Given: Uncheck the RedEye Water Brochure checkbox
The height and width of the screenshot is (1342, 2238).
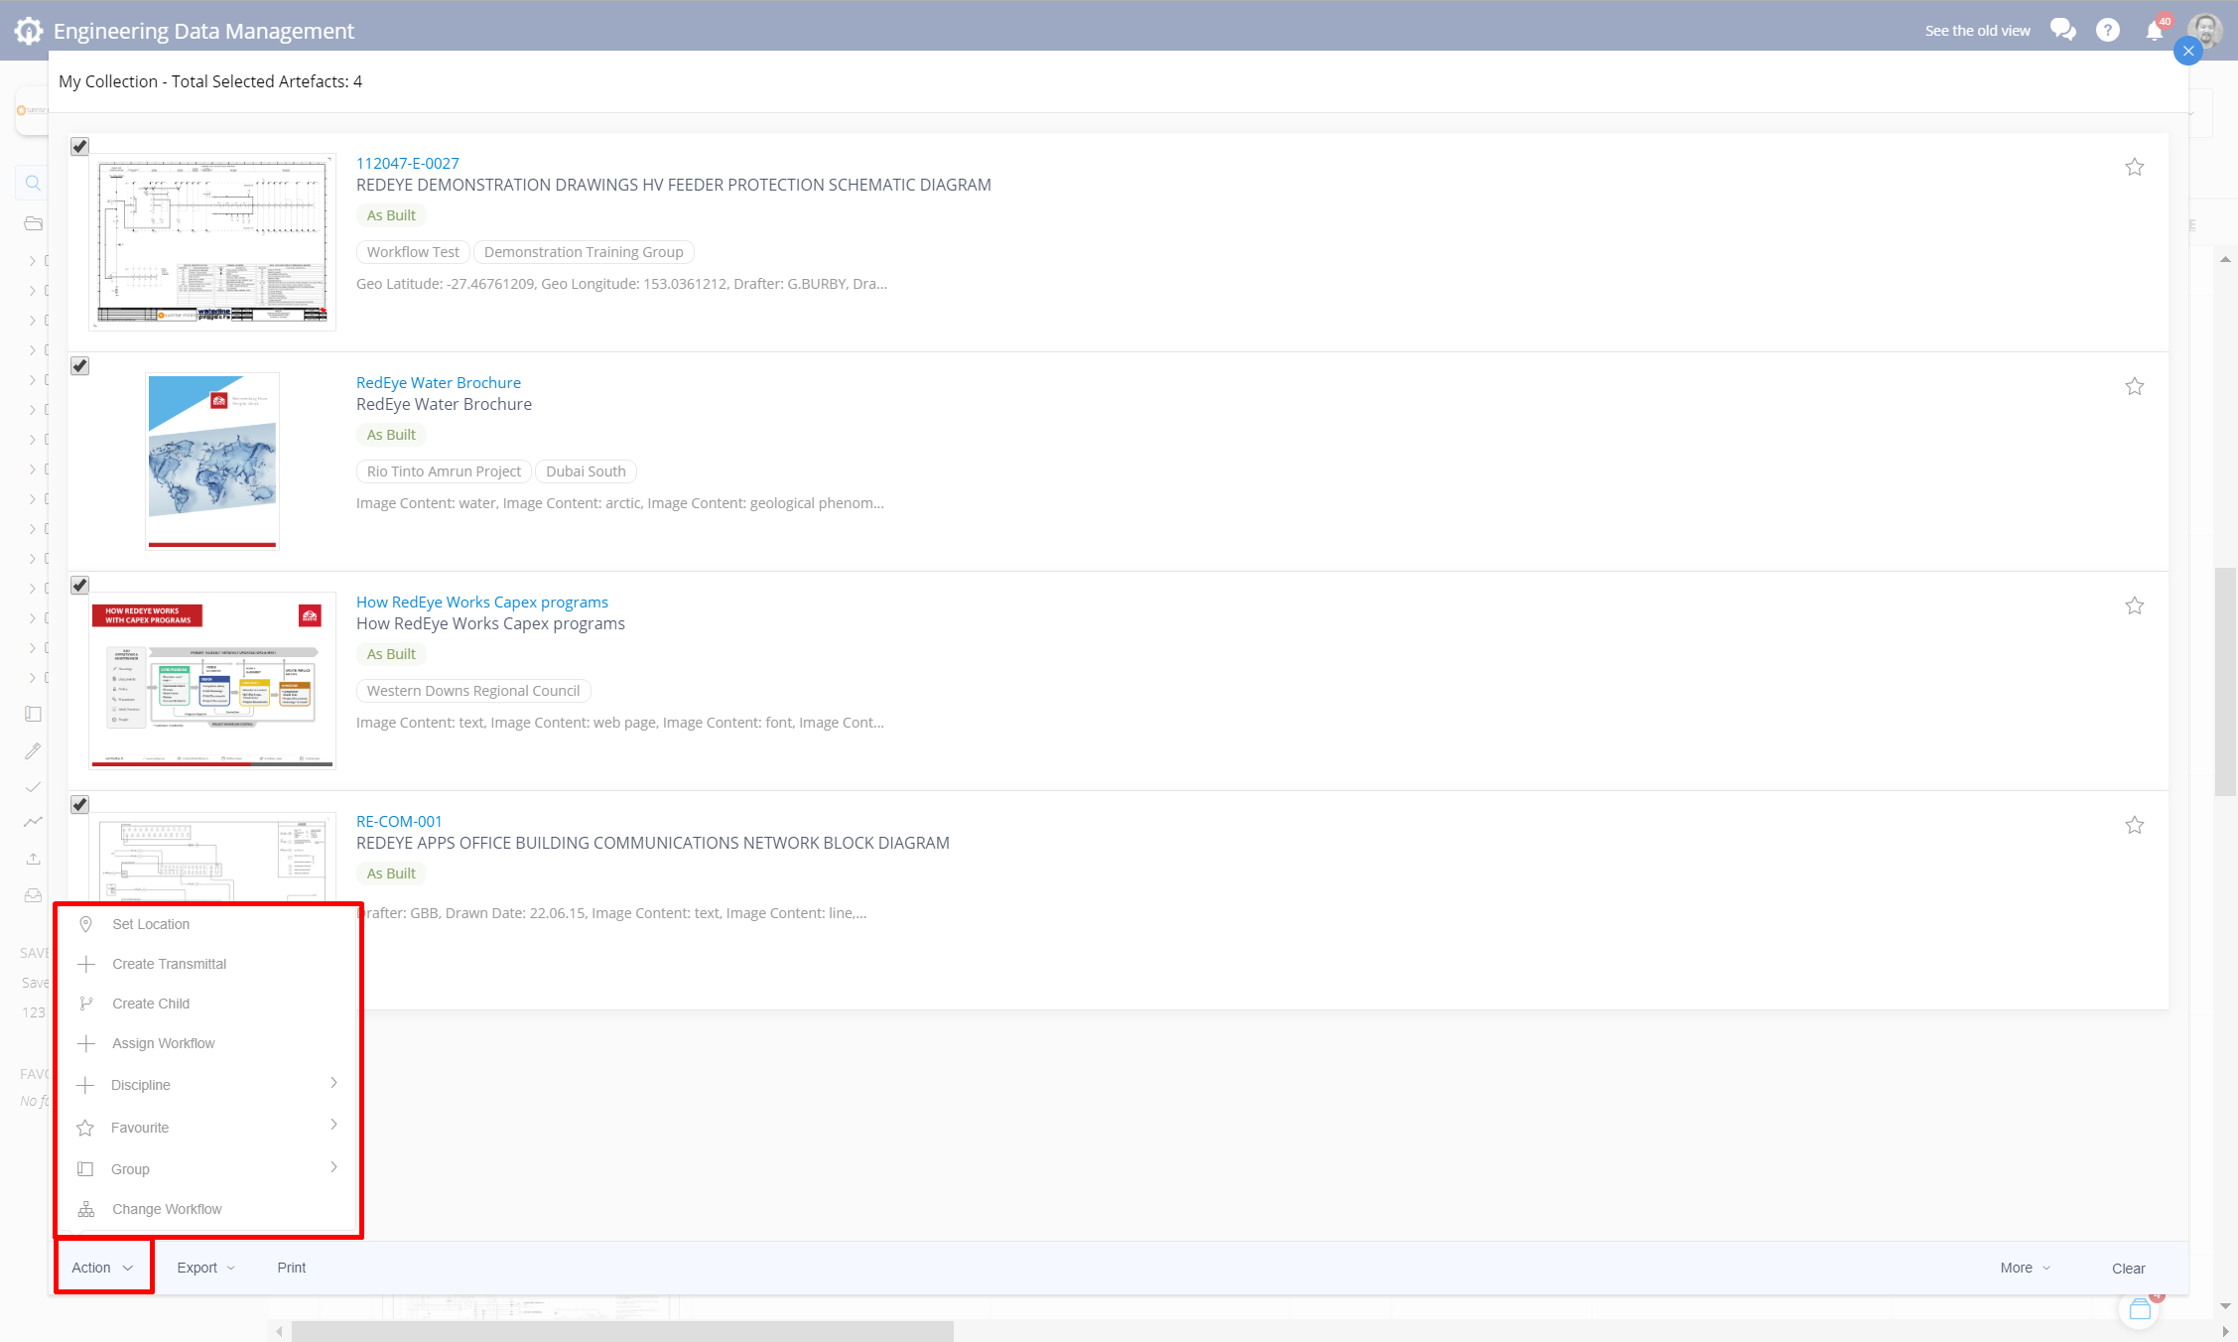Looking at the screenshot, I should click(x=80, y=366).
